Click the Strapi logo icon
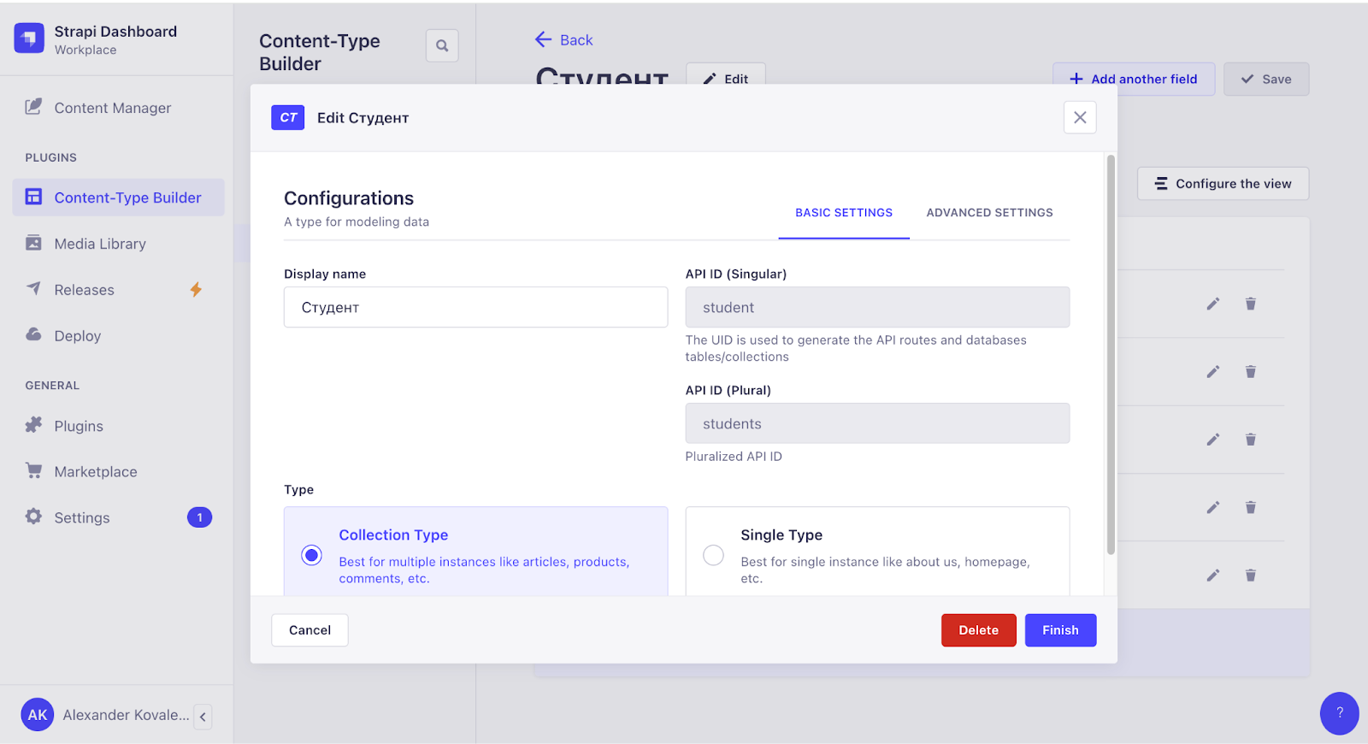 29,38
